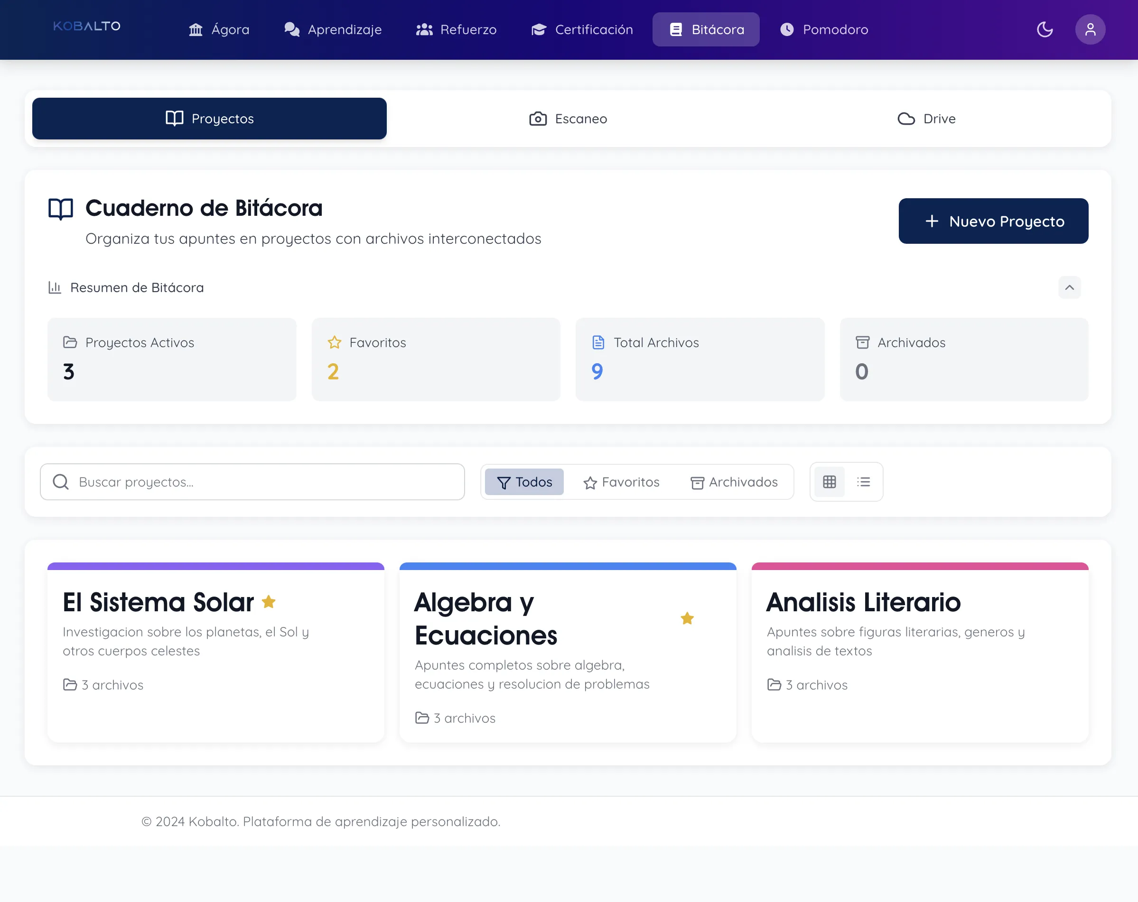The image size is (1138, 902).
Task: Click the Favoritos summary star icon
Action: pos(334,343)
